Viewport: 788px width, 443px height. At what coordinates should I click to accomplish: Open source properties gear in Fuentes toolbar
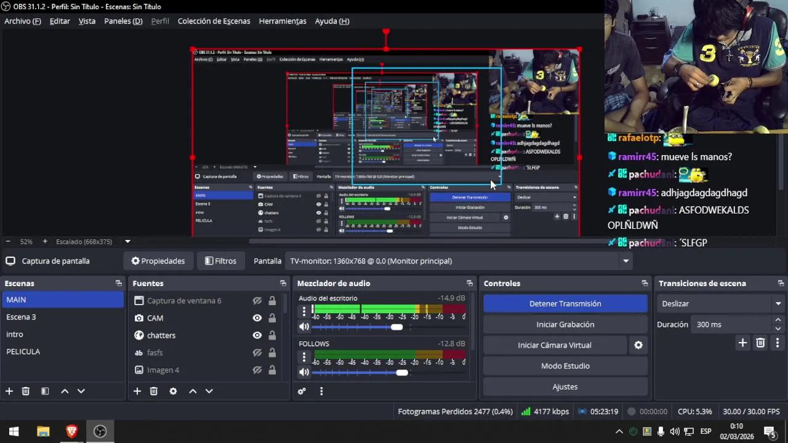point(173,391)
